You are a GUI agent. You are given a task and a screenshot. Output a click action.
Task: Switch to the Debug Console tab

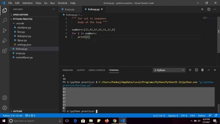97,70
